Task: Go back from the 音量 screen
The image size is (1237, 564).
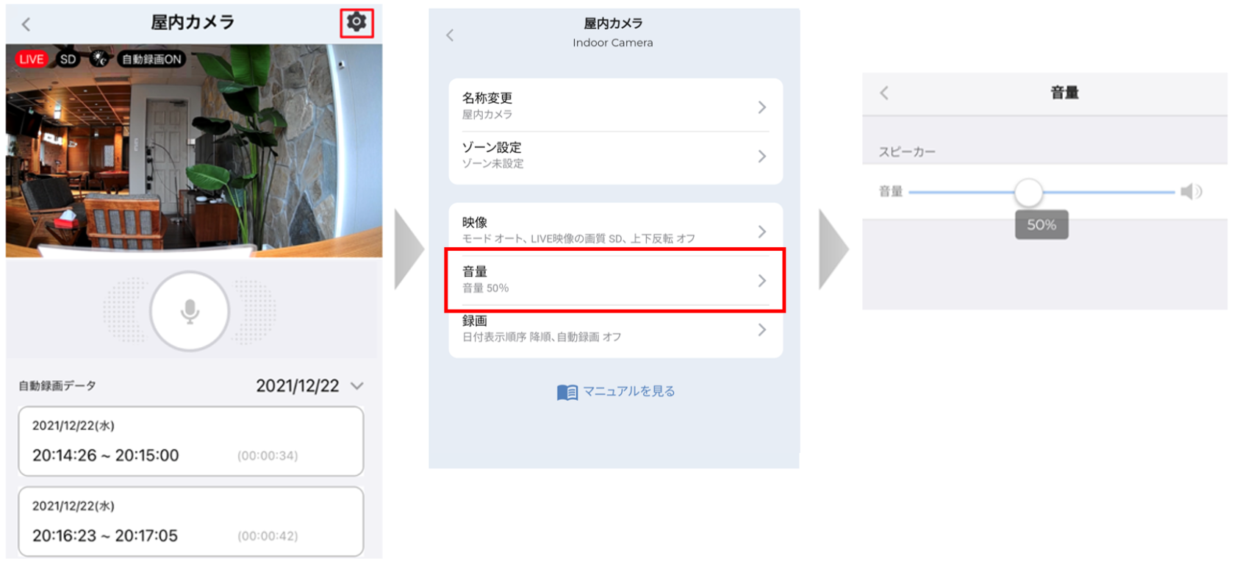Action: click(884, 93)
